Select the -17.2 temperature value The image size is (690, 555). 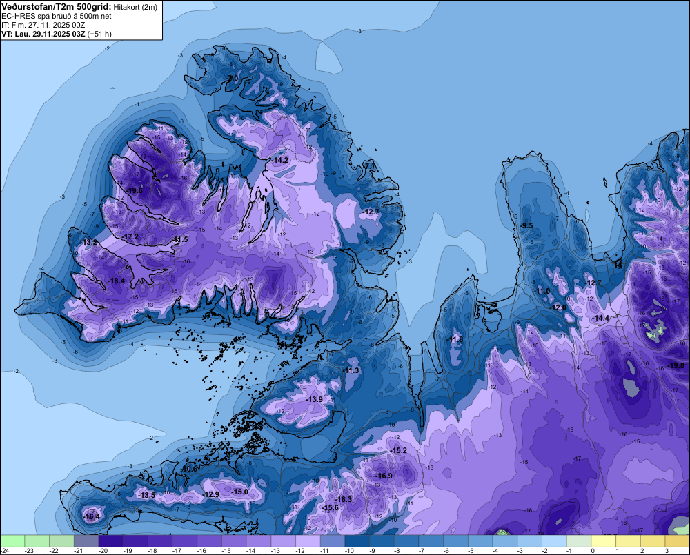pyautogui.click(x=130, y=236)
